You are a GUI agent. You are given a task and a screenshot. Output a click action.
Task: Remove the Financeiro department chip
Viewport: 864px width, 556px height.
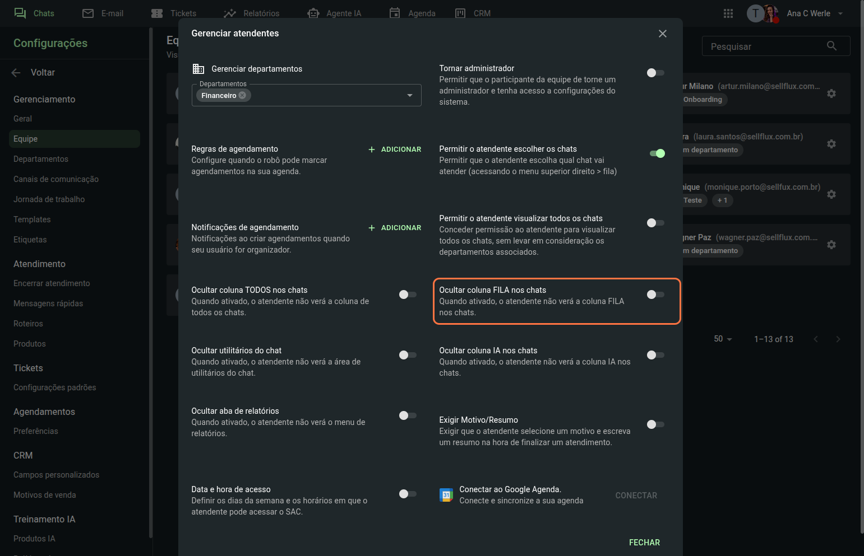point(242,95)
